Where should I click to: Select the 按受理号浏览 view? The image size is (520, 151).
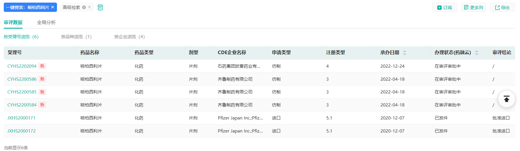[21, 37]
